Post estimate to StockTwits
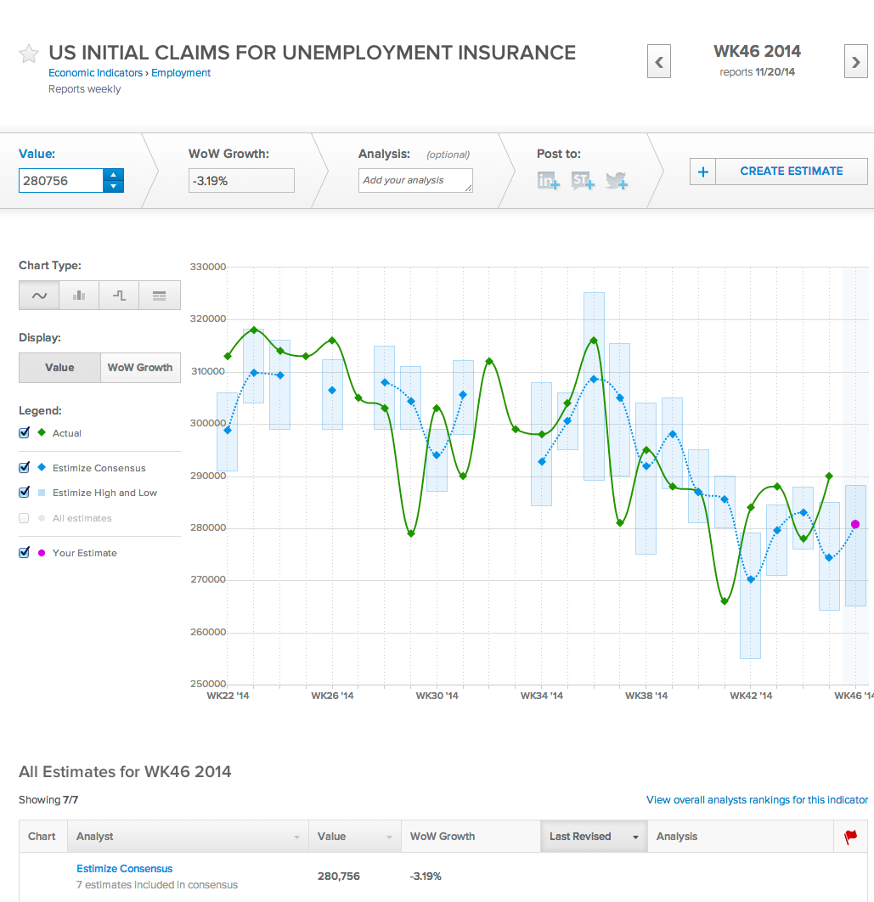874x902 pixels. pos(583,180)
